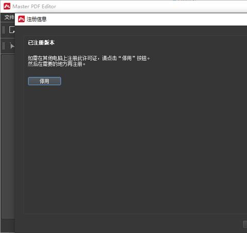
Task: Click the 停用 button
Action: (x=44, y=81)
